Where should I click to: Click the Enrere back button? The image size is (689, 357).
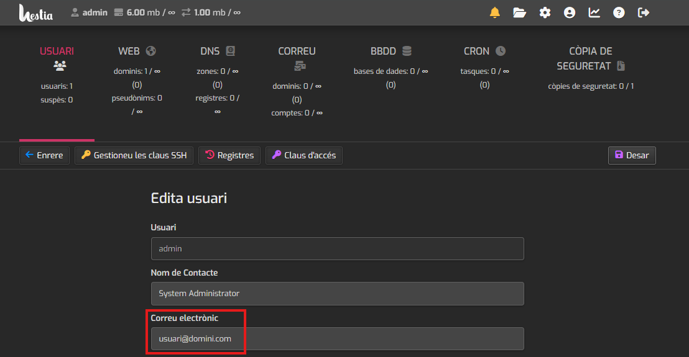(44, 155)
